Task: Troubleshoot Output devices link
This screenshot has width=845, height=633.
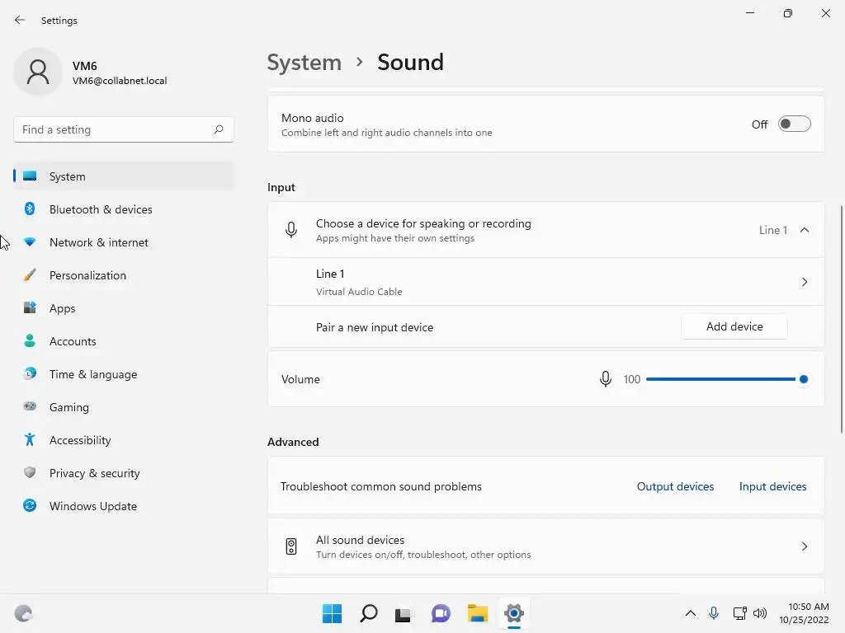Action: pyautogui.click(x=675, y=486)
